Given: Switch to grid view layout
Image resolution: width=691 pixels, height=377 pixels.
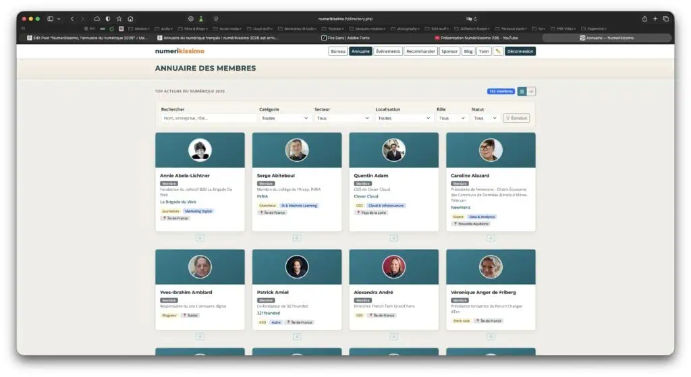Looking at the screenshot, I should 522,91.
